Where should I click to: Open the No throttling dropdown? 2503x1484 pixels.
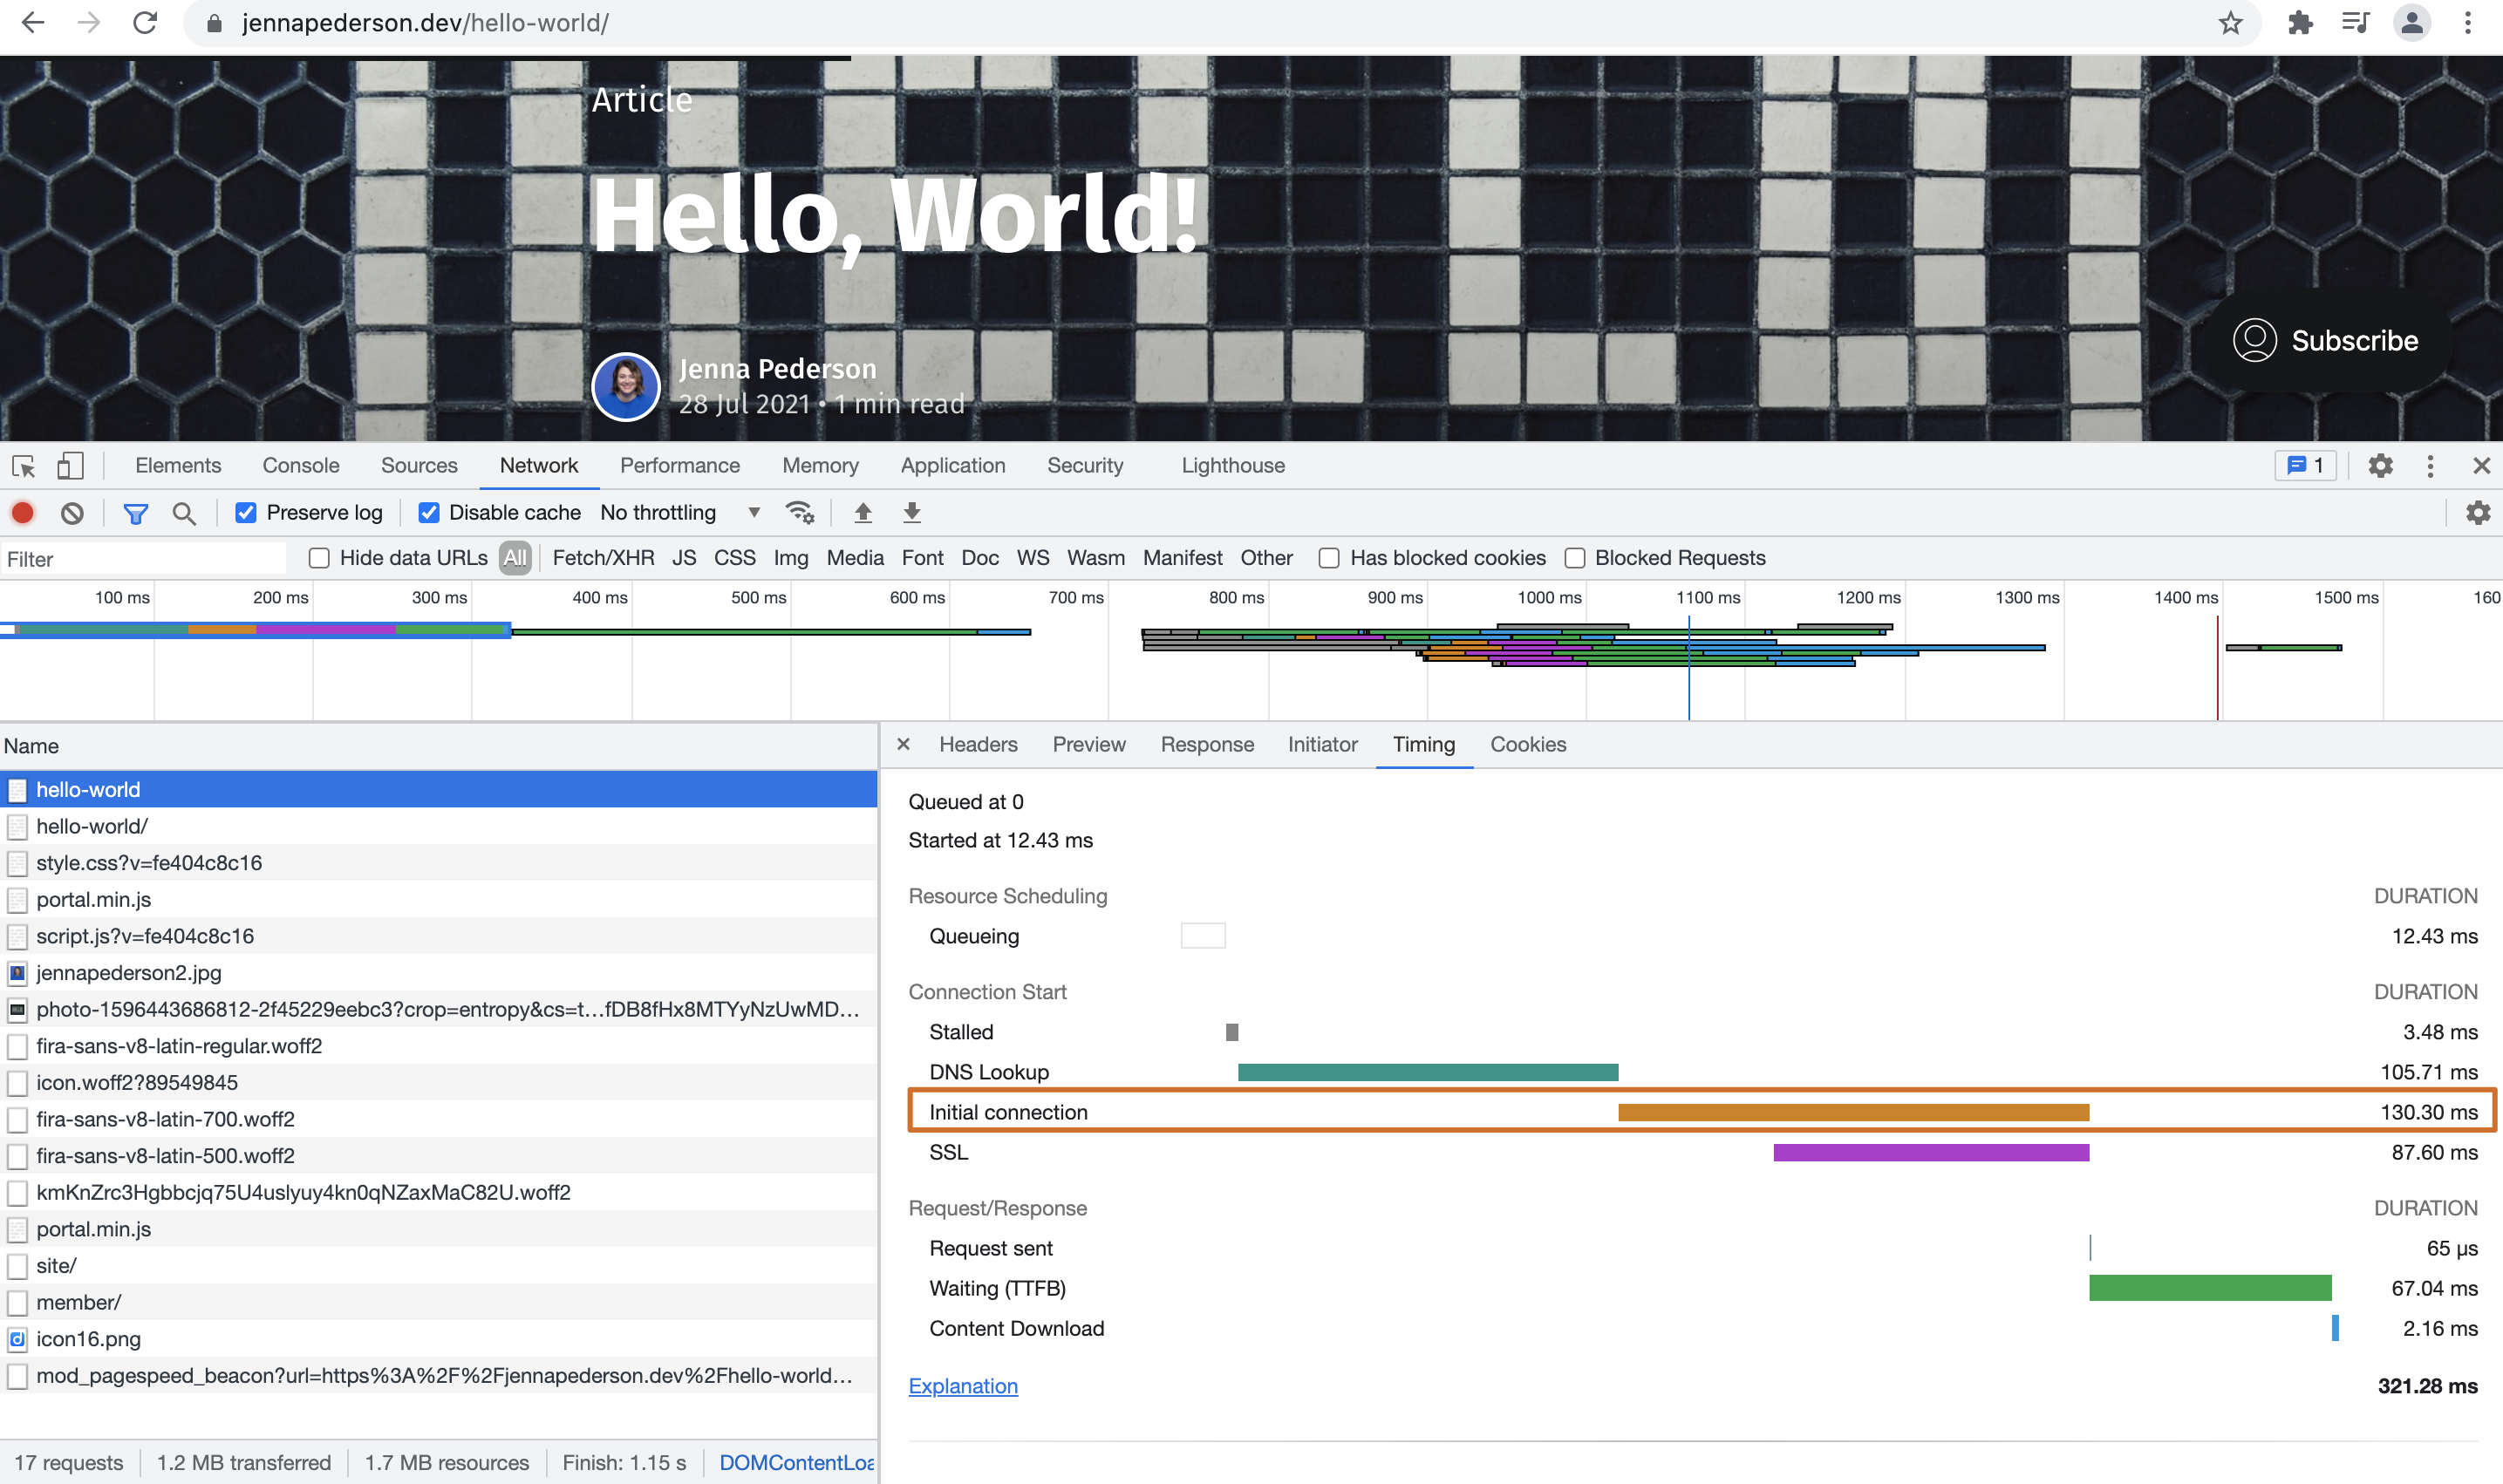680,513
